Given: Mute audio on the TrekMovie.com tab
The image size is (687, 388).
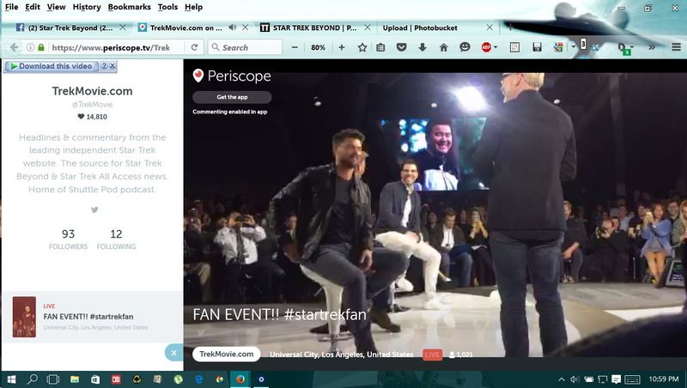Looking at the screenshot, I should coord(233,27).
